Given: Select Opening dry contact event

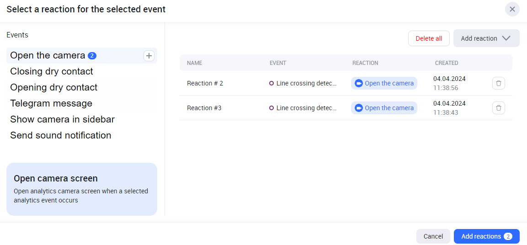Looking at the screenshot, I should pyautogui.click(x=54, y=87).
